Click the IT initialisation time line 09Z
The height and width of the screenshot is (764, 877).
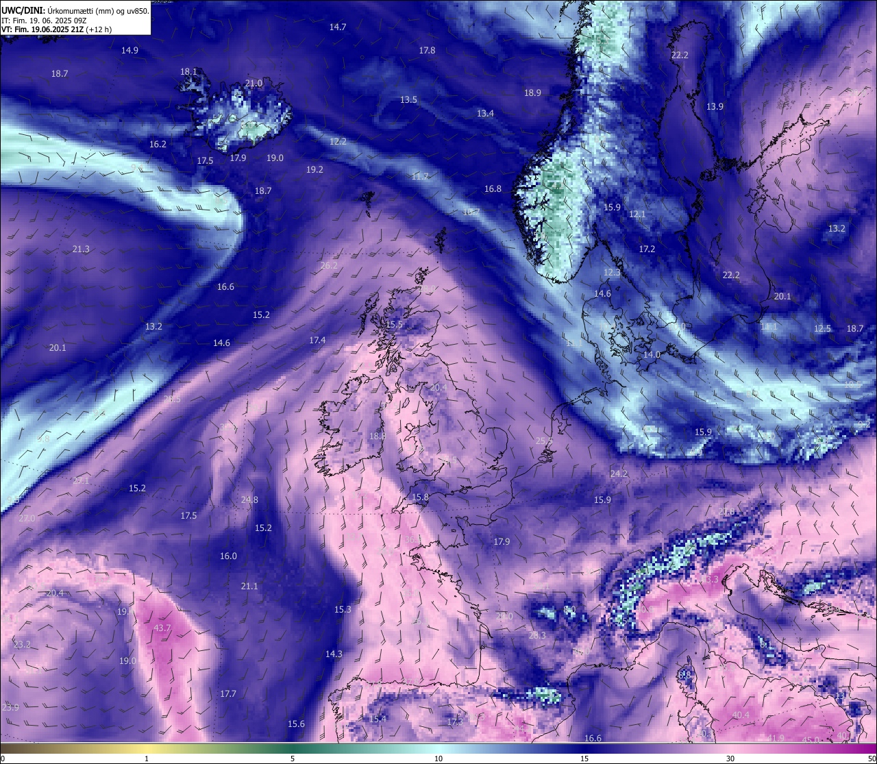tap(44, 20)
